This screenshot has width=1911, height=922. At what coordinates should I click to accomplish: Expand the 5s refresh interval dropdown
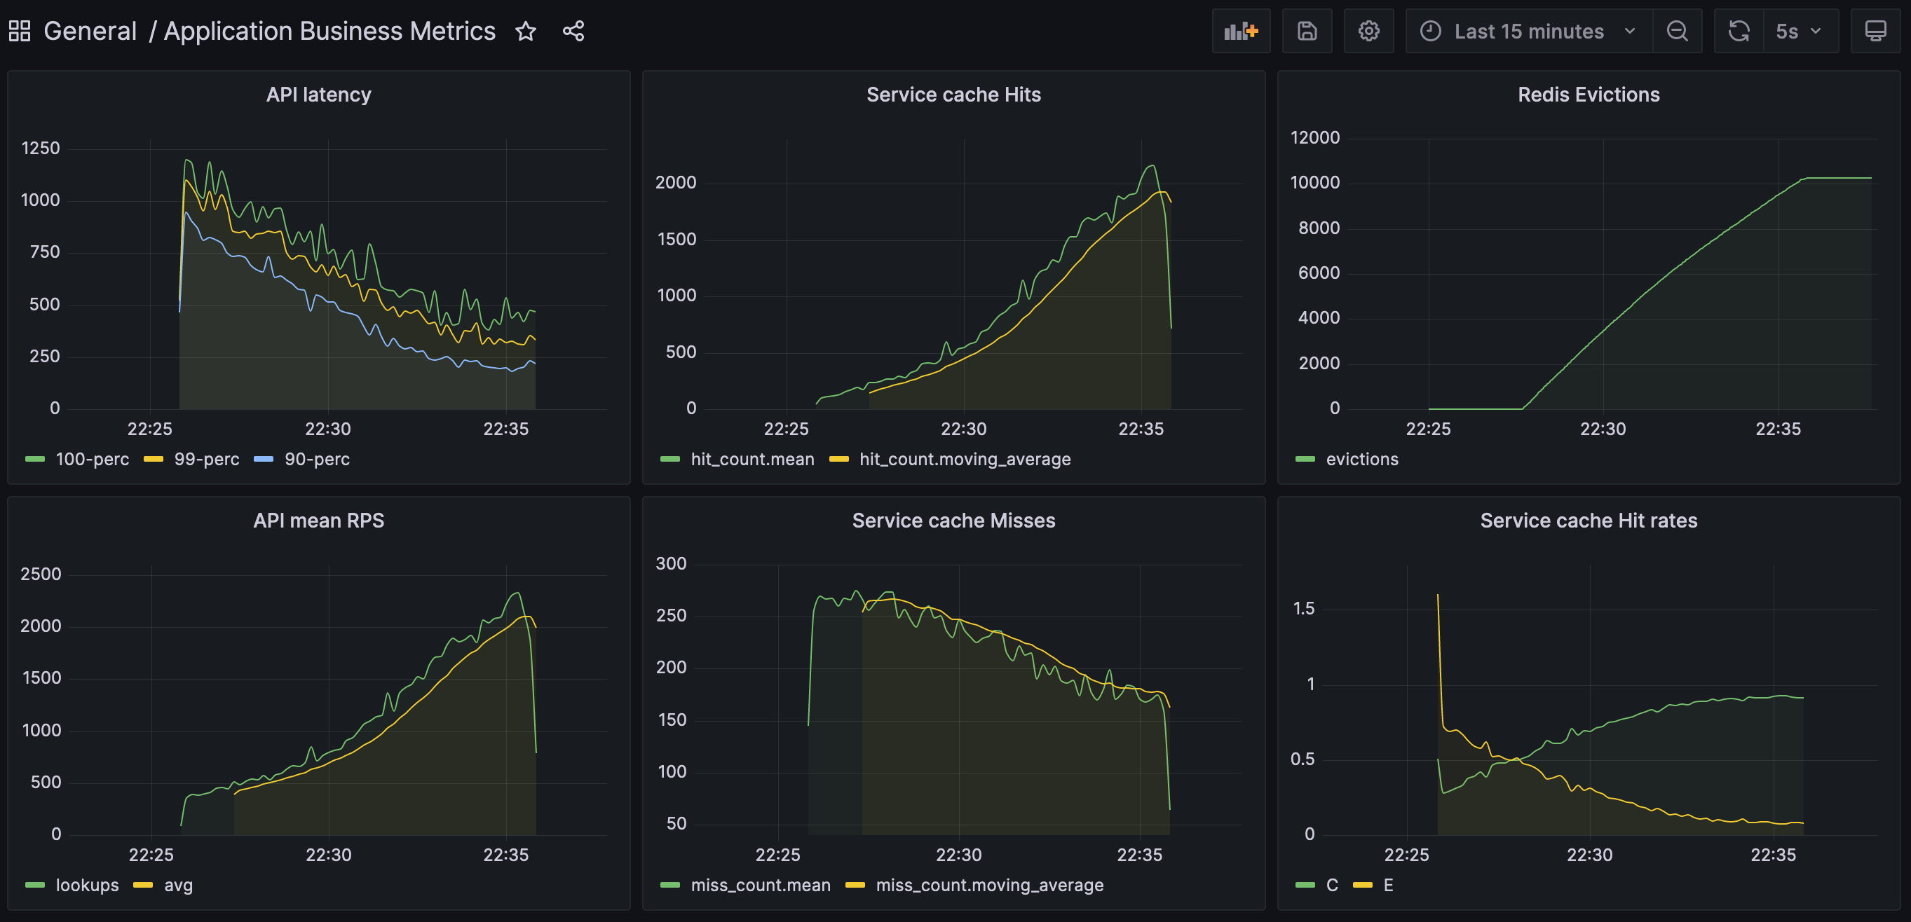pyautogui.click(x=1800, y=31)
